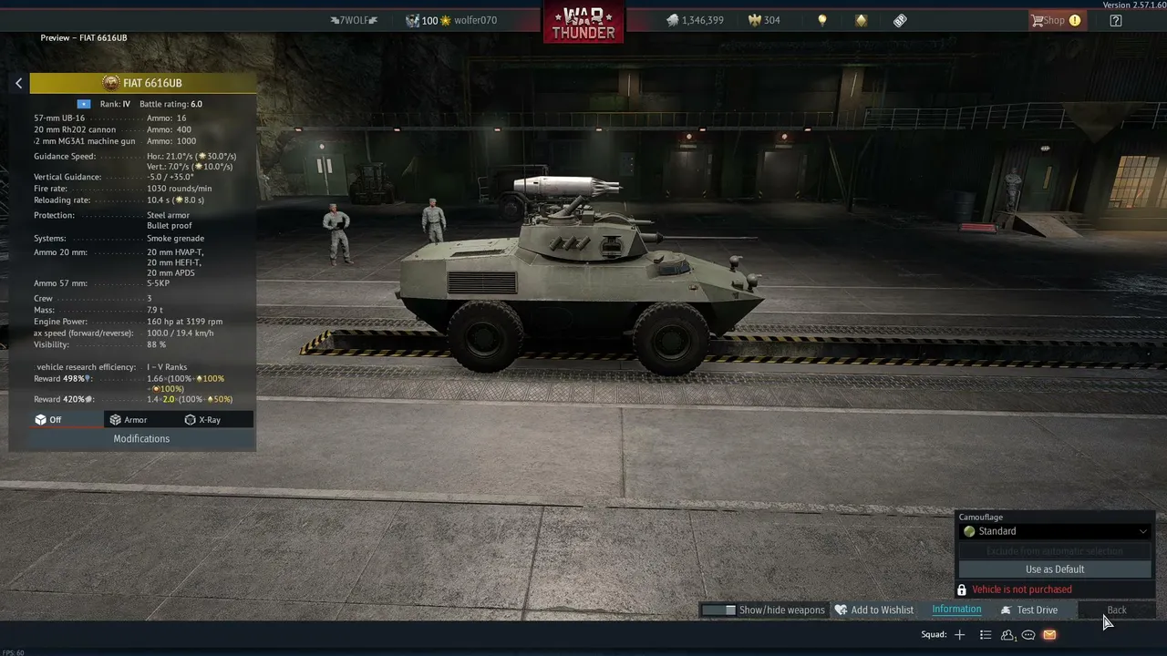Click the '1030 rounds/min' fire rate value
This screenshot has height=656, width=1167.
pyautogui.click(x=180, y=189)
